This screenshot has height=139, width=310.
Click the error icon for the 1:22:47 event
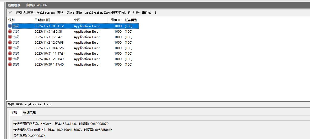coord(10,37)
